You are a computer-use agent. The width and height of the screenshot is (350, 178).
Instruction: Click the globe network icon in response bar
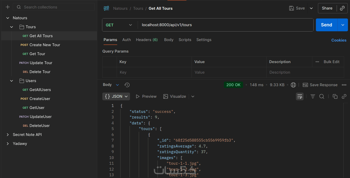(x=293, y=85)
